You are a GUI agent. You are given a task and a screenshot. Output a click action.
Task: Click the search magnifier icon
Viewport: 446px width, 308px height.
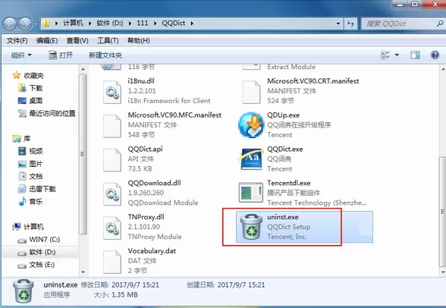point(440,24)
